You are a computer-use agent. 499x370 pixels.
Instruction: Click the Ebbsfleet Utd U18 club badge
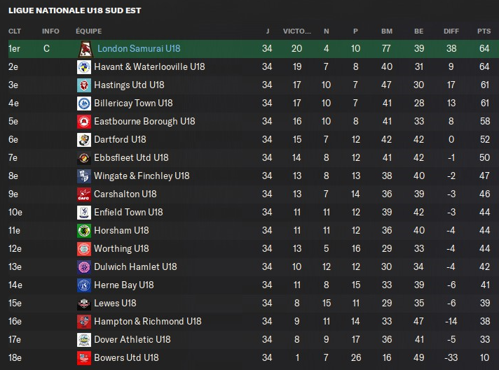coord(83,158)
